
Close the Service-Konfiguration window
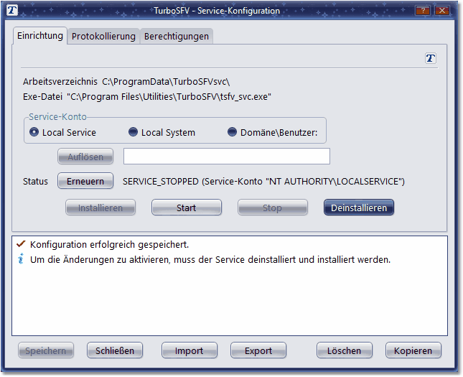coord(442,11)
